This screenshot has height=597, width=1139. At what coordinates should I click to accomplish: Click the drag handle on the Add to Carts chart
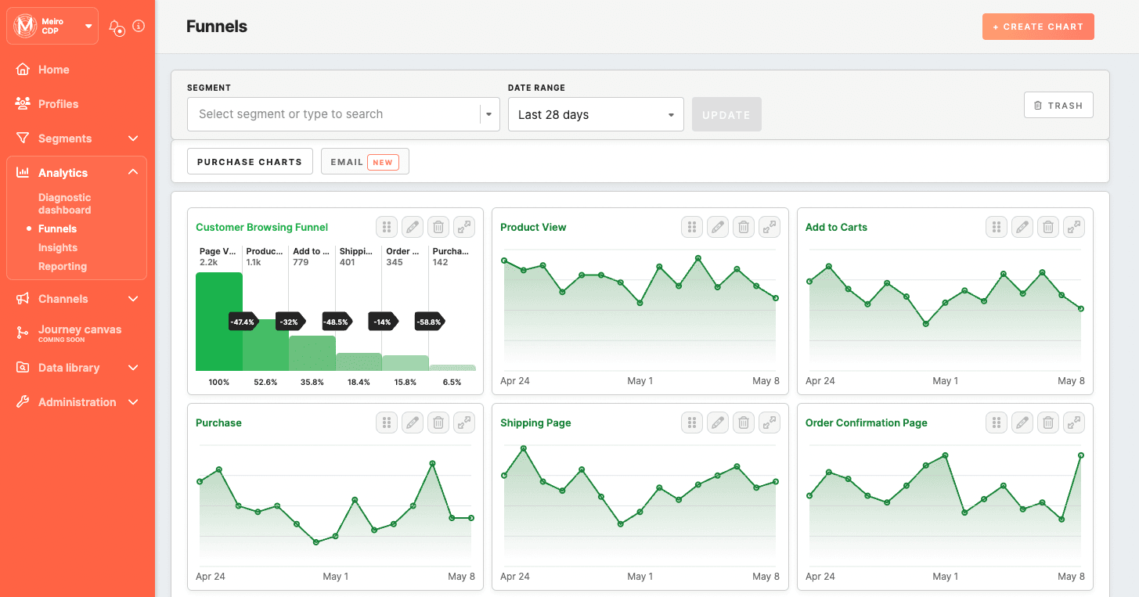[x=996, y=226]
